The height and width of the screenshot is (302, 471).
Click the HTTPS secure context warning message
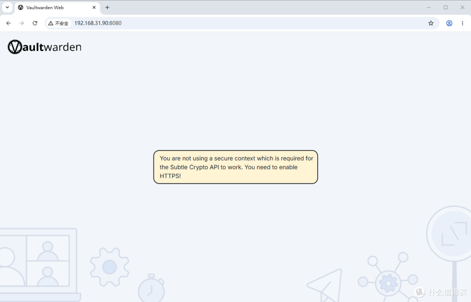tap(235, 167)
